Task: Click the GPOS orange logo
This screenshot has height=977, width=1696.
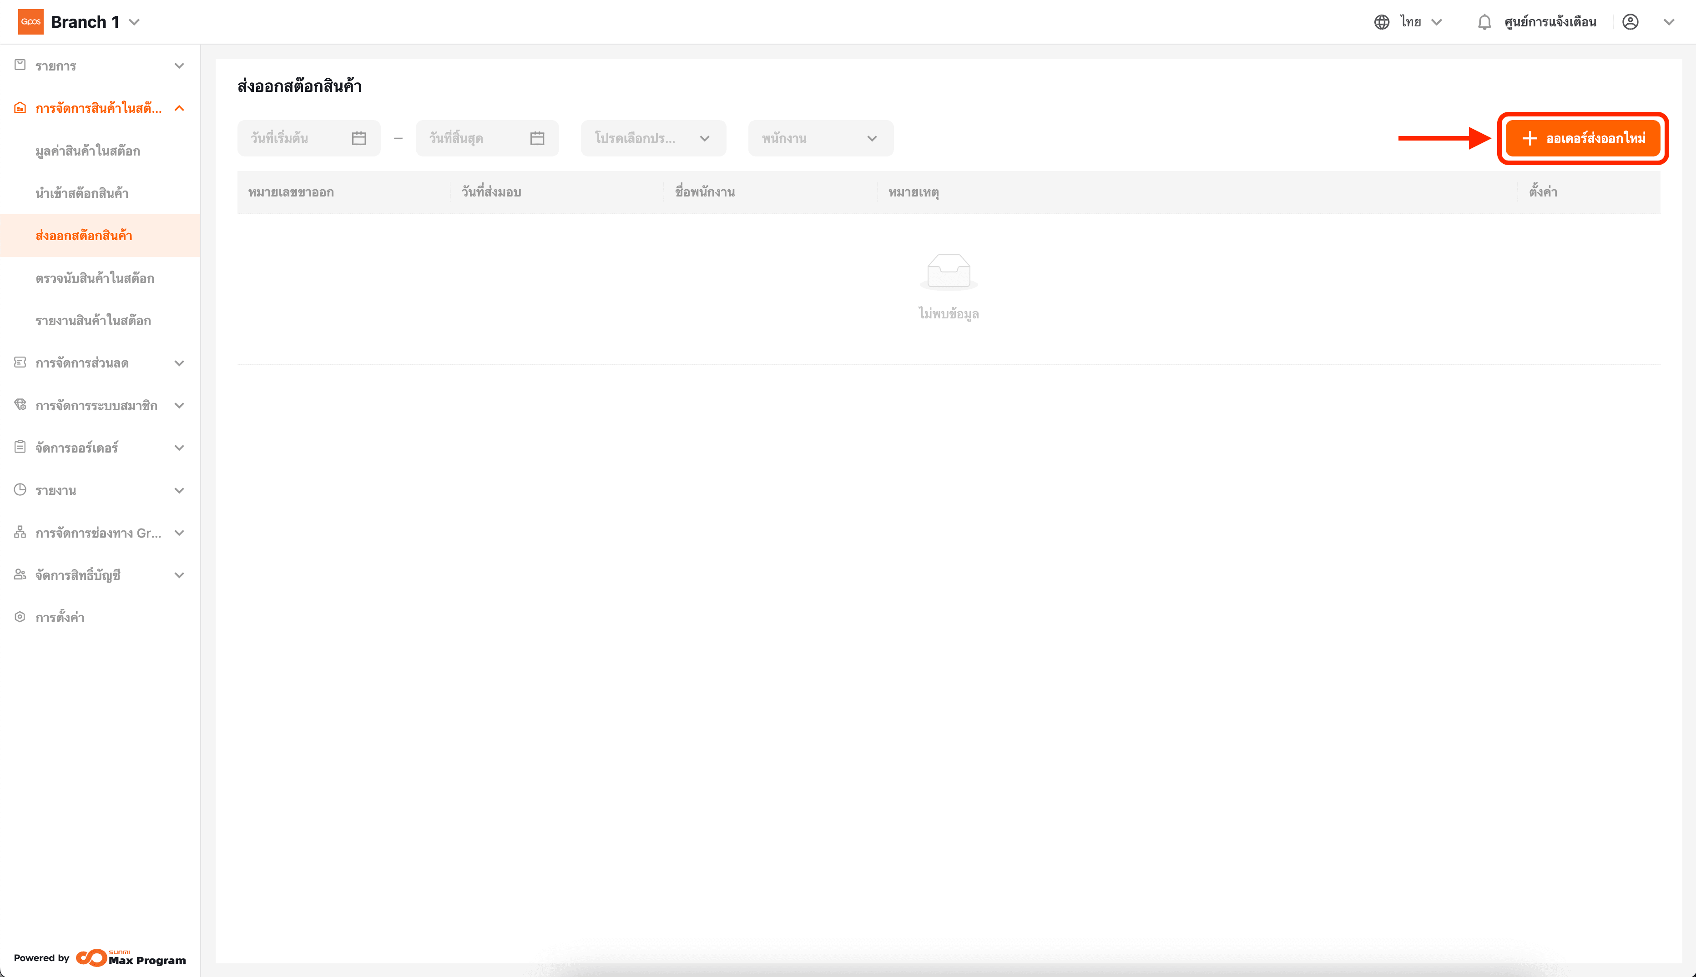Action: coord(31,21)
